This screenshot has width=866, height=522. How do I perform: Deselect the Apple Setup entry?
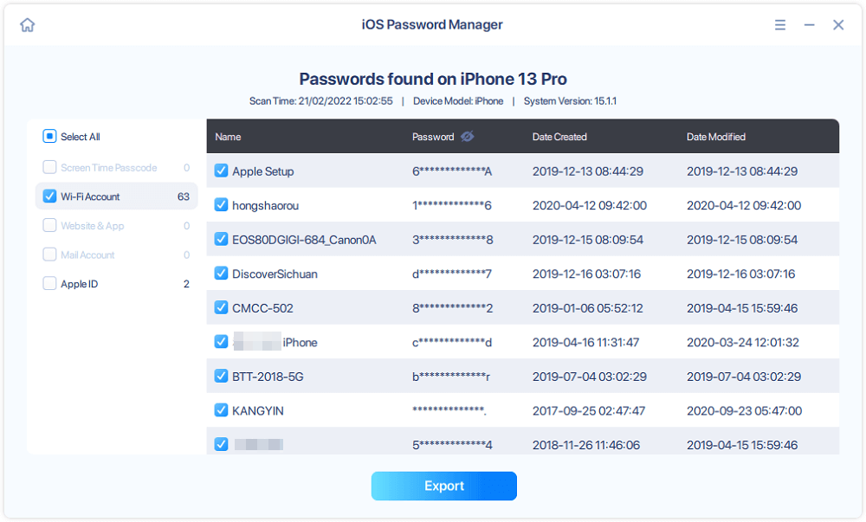221,171
